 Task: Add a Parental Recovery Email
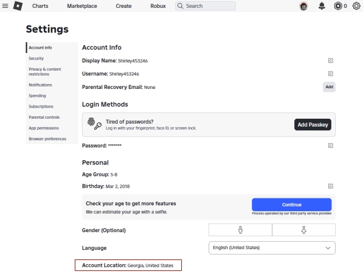(x=329, y=87)
